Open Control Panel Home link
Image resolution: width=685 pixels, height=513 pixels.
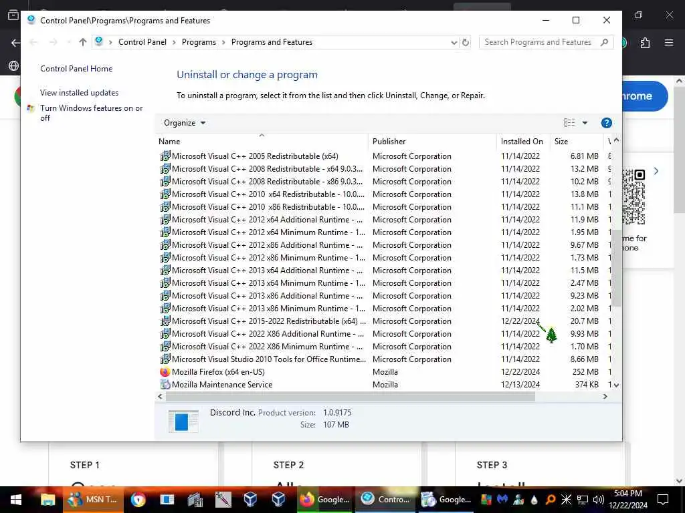(x=76, y=69)
